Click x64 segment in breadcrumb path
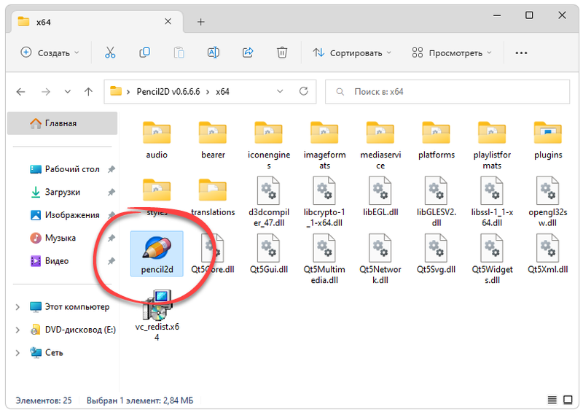This screenshot has width=583, height=415. click(222, 92)
